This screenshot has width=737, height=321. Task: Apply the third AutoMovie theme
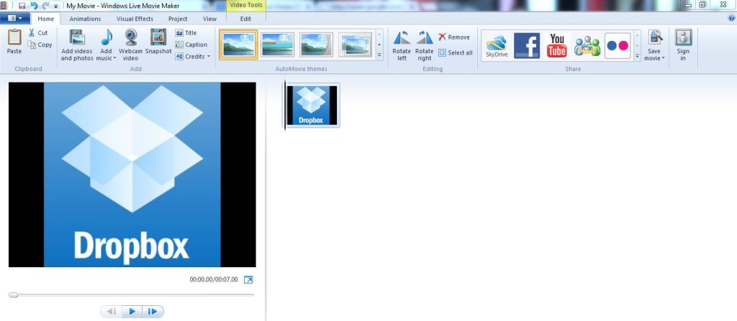[x=317, y=45]
